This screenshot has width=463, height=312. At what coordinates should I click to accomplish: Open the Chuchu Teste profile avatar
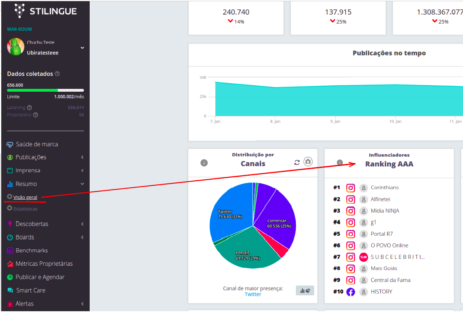pos(16,47)
